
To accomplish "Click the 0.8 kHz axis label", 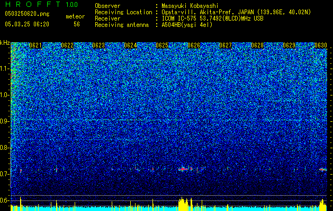I will pos(5,148).
